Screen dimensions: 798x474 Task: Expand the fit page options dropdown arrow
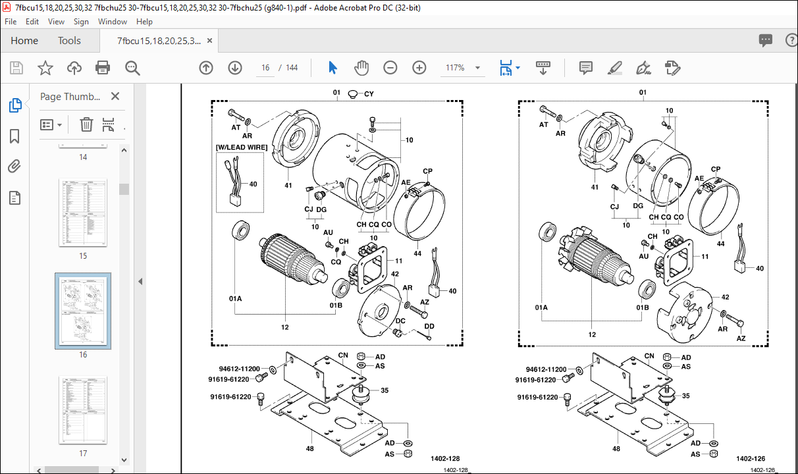[x=518, y=68]
